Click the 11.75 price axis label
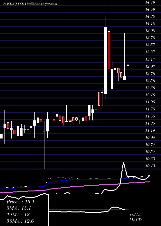Viewport: 161px width, 226px height. 150,109
